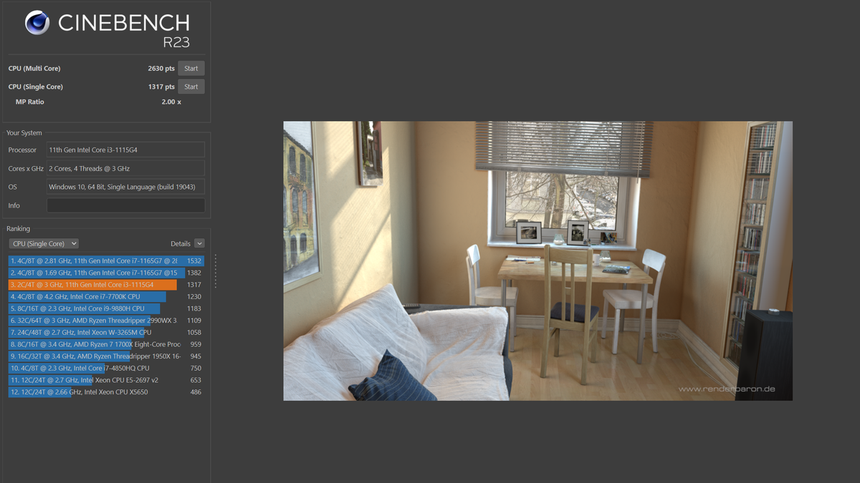Select the Xeon W-3265M ranking row

click(x=106, y=333)
